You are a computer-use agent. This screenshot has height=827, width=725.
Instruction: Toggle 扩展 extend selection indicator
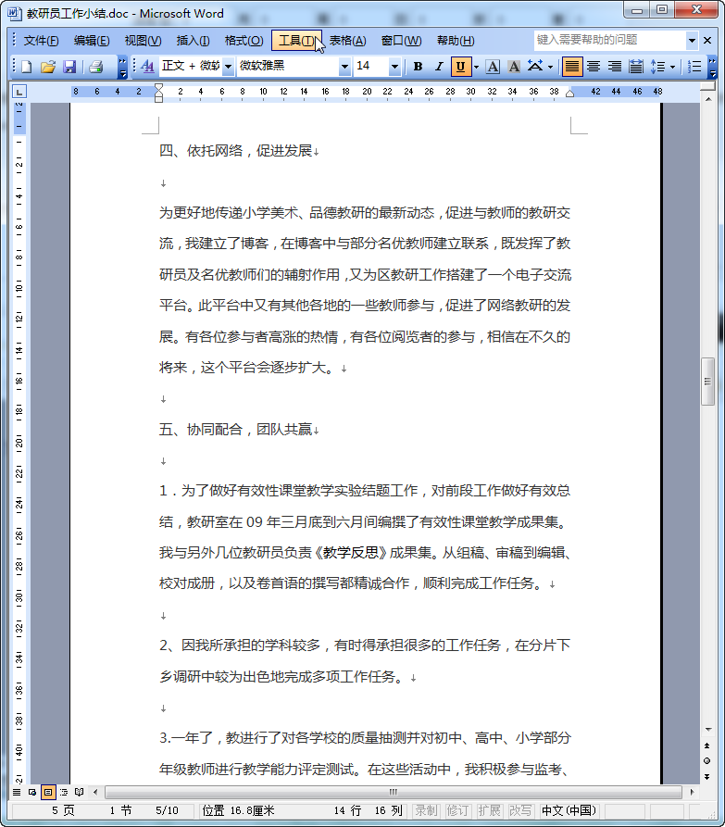[489, 810]
